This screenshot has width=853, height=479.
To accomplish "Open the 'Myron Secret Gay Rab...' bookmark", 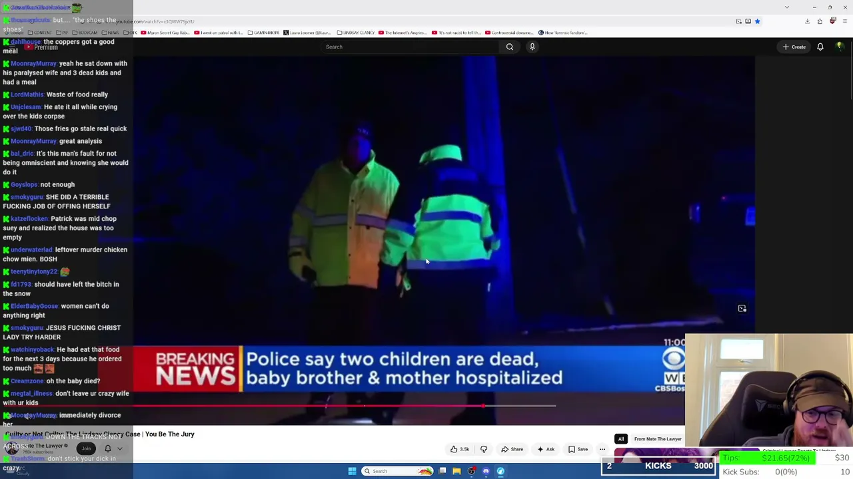I will point(166,33).
